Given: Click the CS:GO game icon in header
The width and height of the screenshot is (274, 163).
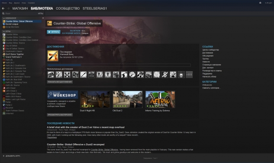Looking at the screenshot, I should pos(49,23).
